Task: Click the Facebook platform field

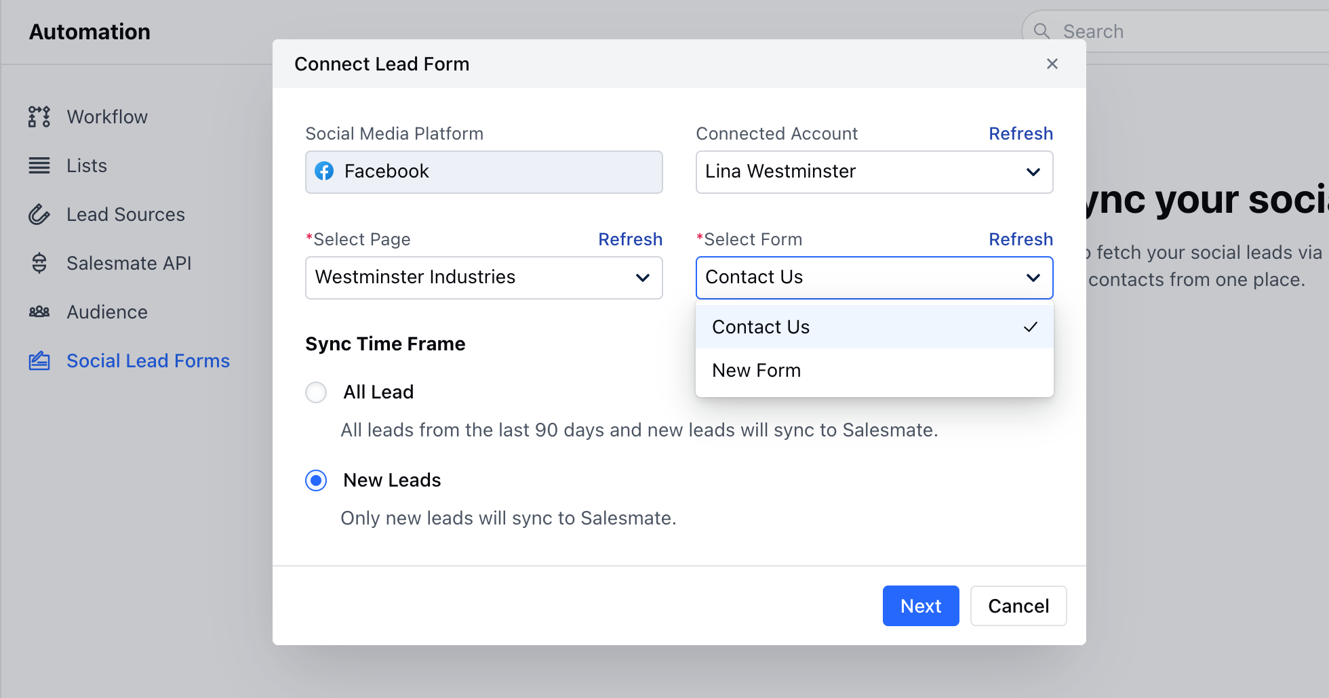Action: coord(483,171)
